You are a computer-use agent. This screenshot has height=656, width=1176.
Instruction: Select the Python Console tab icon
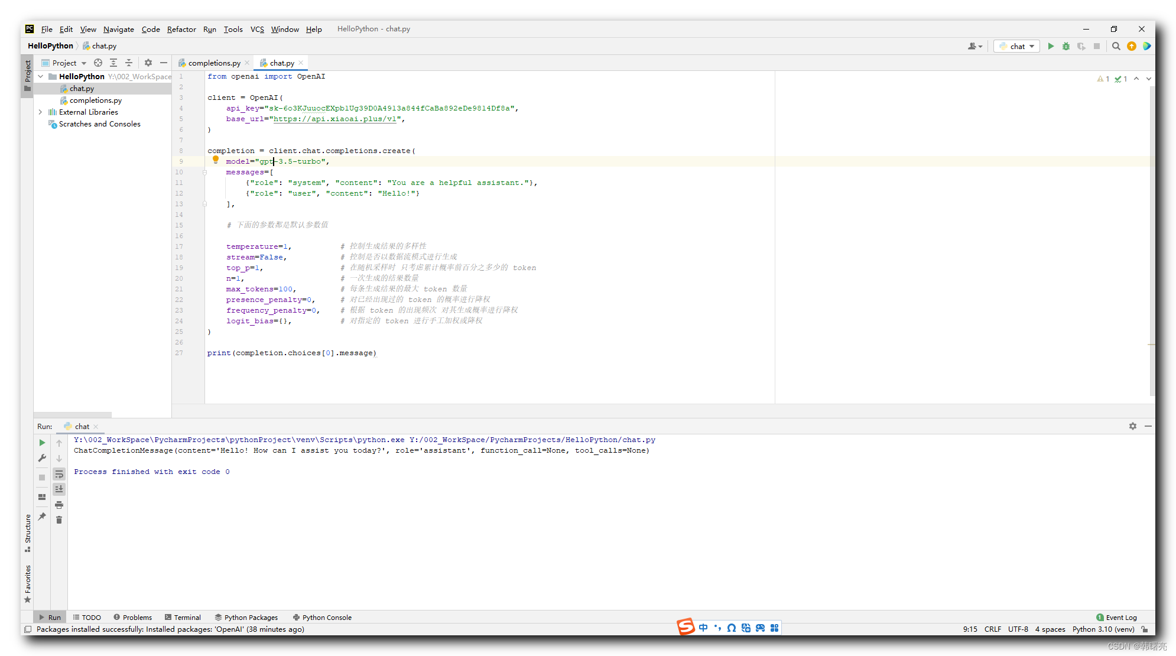point(295,617)
